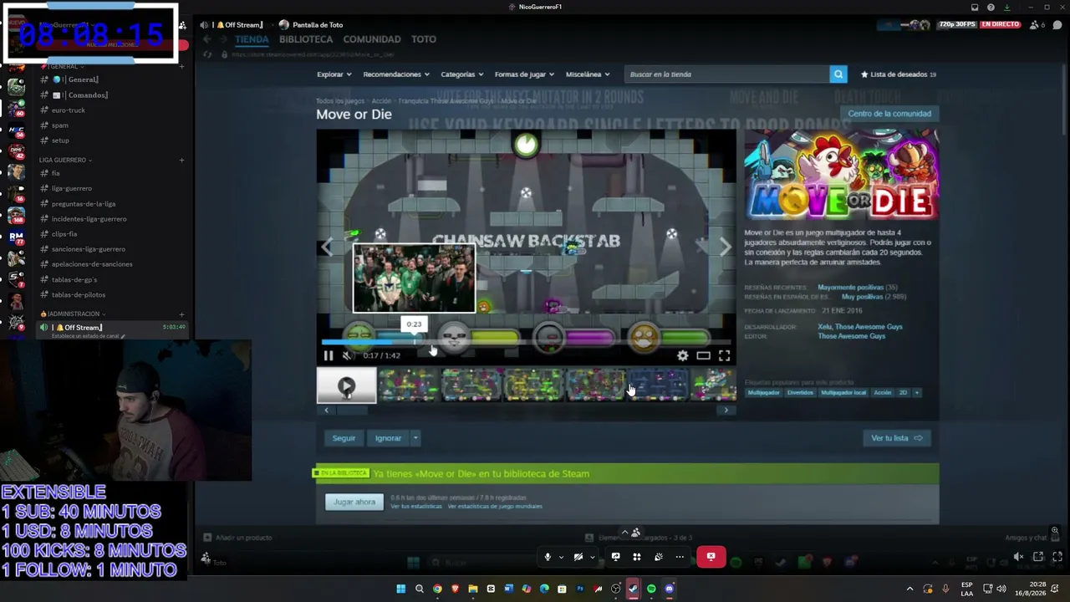Open Discord call more options menu
The width and height of the screenshot is (1070, 602).
pos(680,557)
